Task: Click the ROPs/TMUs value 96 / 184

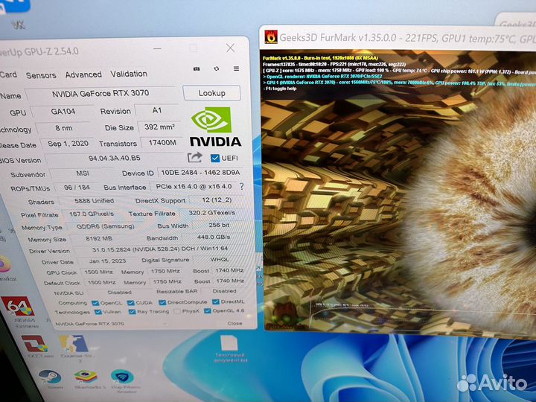Action: coord(77,188)
